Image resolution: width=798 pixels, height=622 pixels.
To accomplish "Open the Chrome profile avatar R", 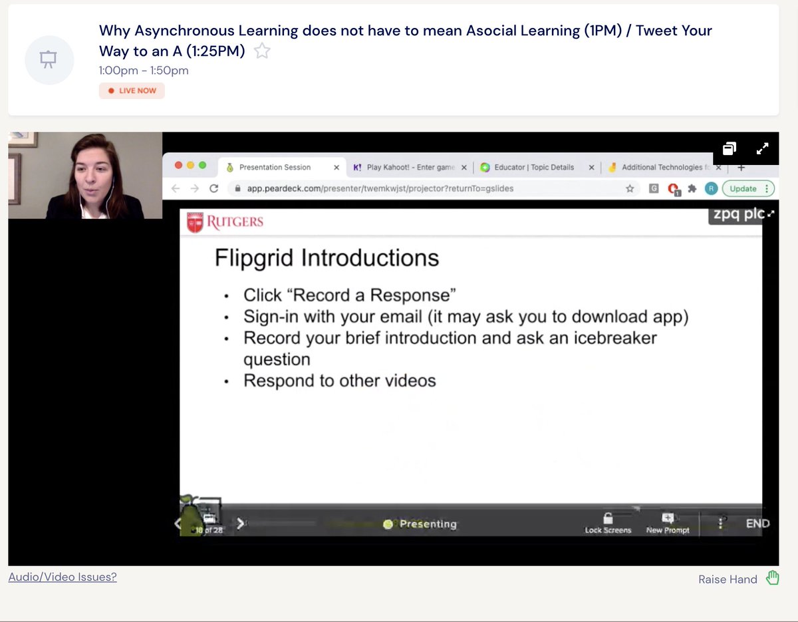I will [711, 189].
